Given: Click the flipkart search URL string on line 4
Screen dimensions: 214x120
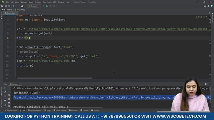Looking at the screenshot, I should [x=119, y=29].
